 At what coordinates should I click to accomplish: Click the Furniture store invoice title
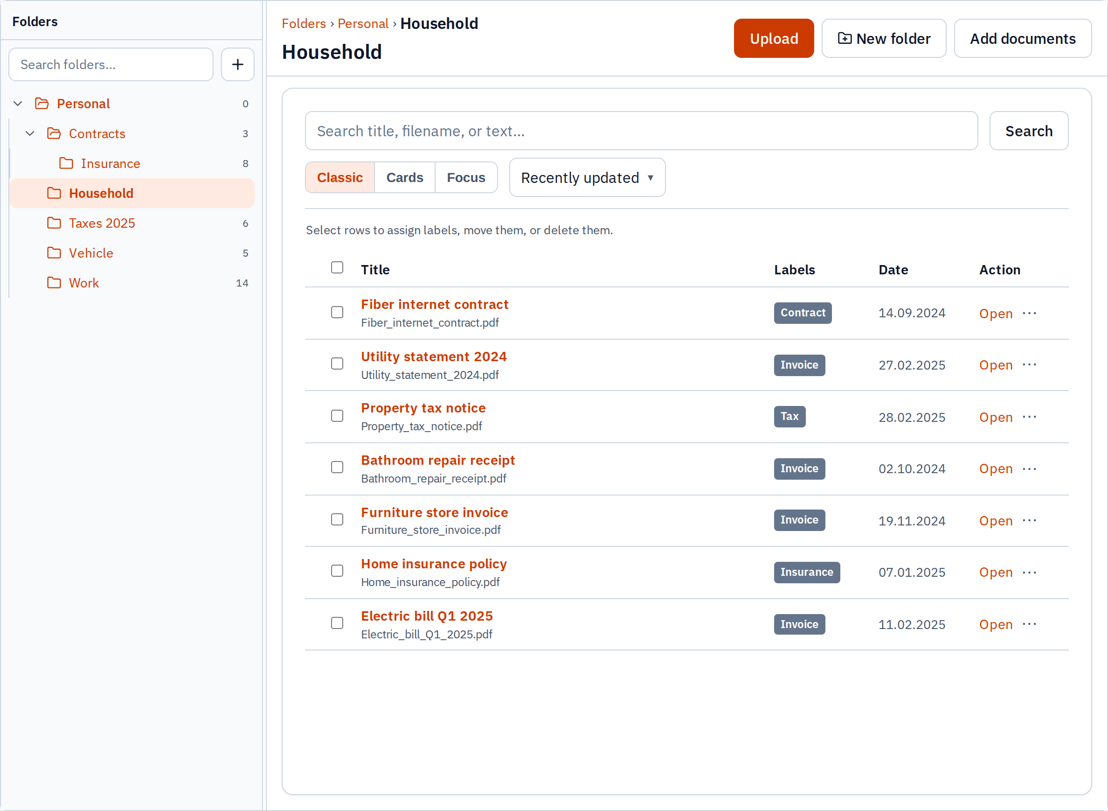(435, 512)
